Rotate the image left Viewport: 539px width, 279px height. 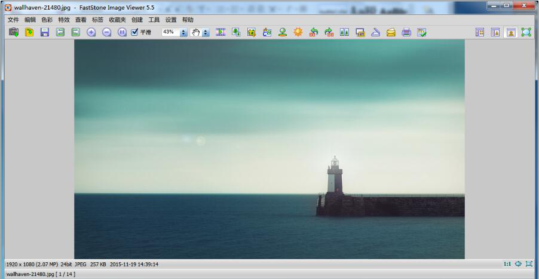tap(314, 32)
